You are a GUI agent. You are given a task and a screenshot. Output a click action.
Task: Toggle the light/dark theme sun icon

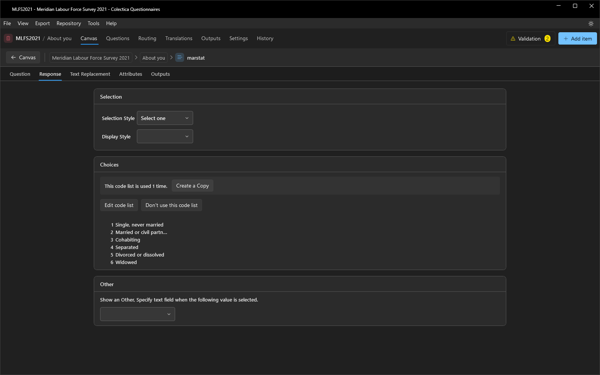591,23
